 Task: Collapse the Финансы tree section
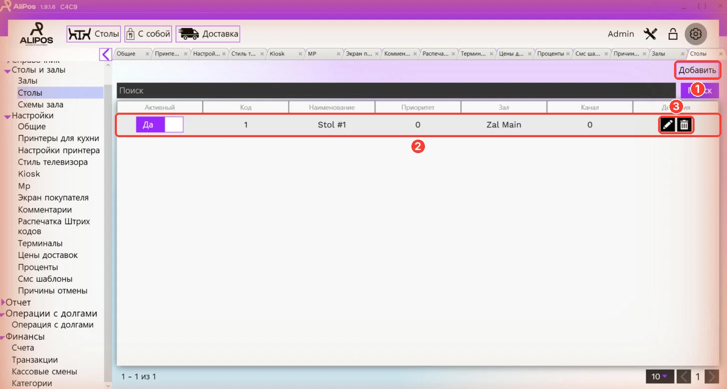pos(3,337)
